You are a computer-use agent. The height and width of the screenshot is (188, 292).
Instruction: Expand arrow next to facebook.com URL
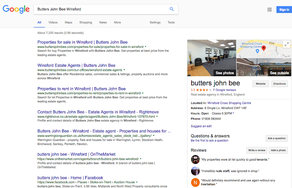pyautogui.click(x=137, y=182)
